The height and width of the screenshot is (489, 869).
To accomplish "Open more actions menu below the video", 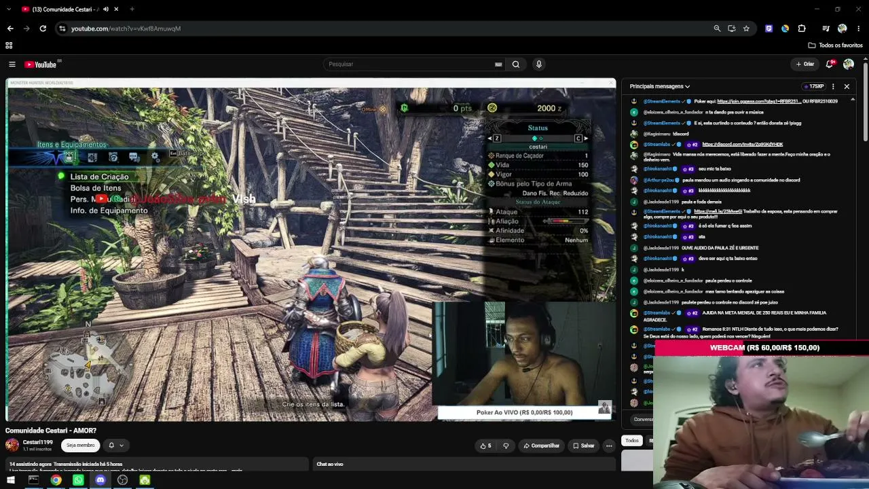I will point(609,446).
